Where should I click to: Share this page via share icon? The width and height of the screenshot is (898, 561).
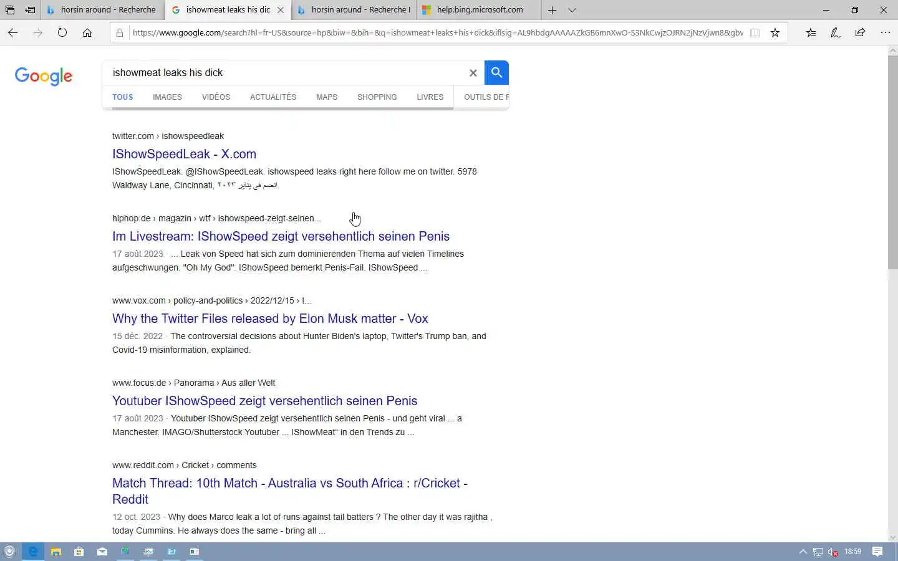(x=860, y=32)
